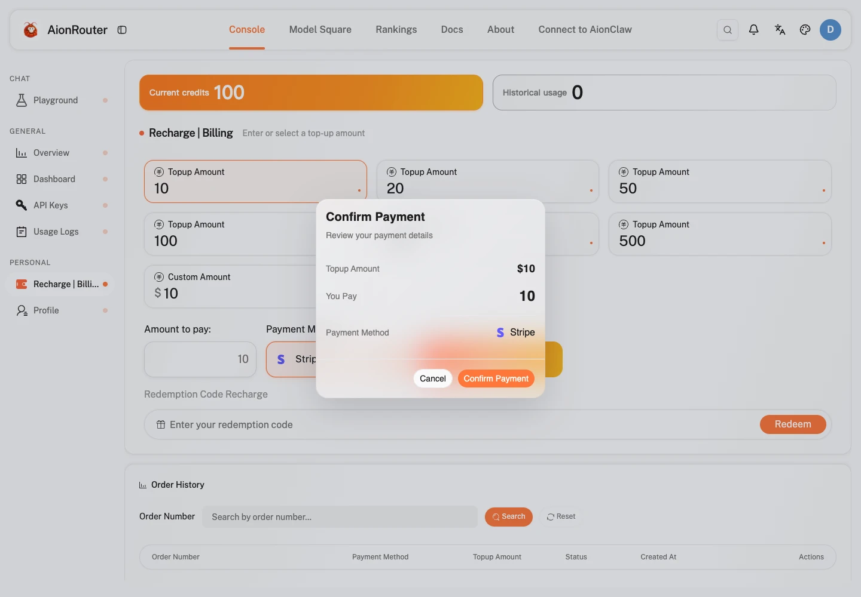Open the search icon in header
This screenshot has width=861, height=597.
point(727,30)
